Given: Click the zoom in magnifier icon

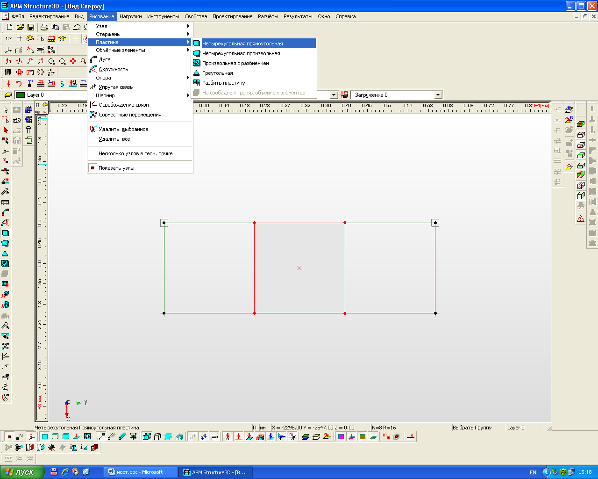Looking at the screenshot, I should [52, 61].
